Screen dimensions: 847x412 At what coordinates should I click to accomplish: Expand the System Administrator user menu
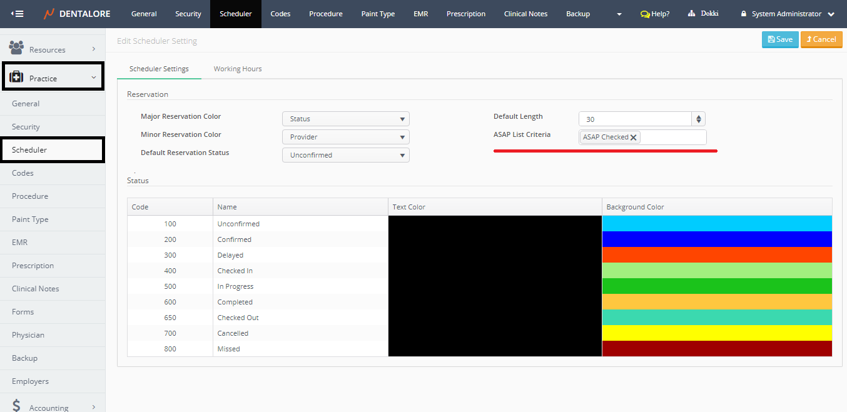(x=831, y=14)
